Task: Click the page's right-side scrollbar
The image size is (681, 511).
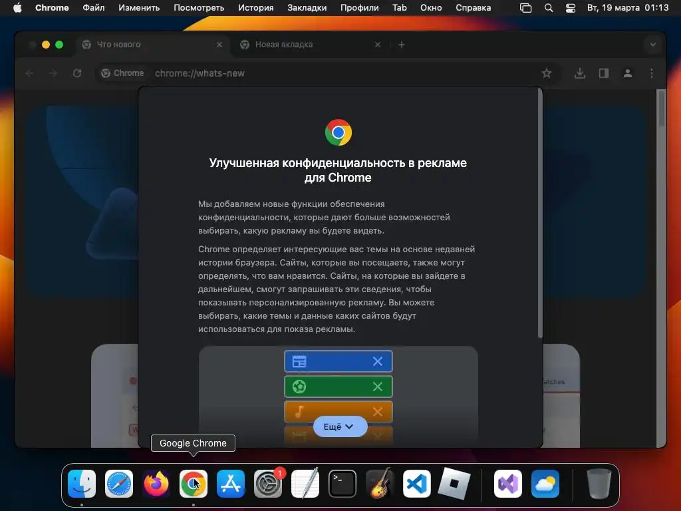Action: click(x=662, y=108)
